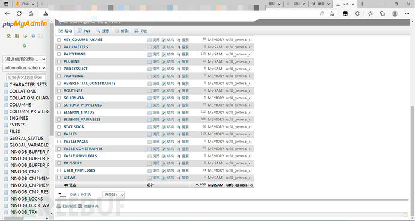The width and height of the screenshot is (415, 221).
Task: Switch to the SQL tab
Action: (84, 31)
